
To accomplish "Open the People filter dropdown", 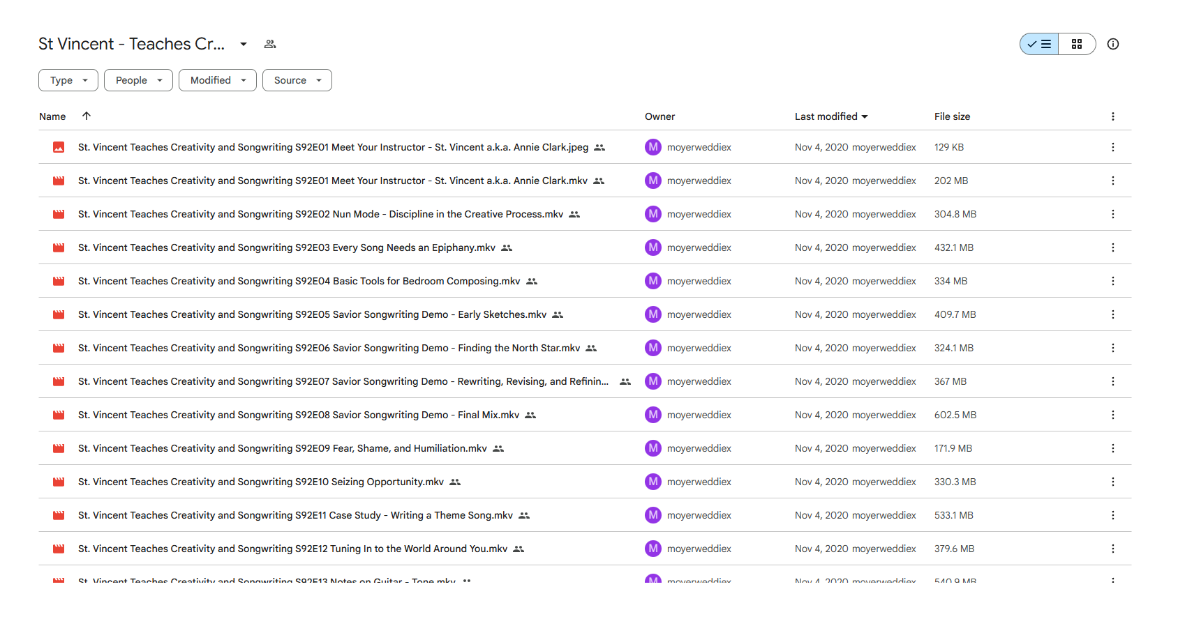I will [138, 80].
